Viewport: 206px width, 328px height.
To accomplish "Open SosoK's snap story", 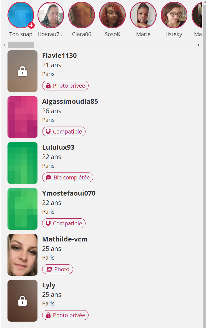I will coord(112,15).
